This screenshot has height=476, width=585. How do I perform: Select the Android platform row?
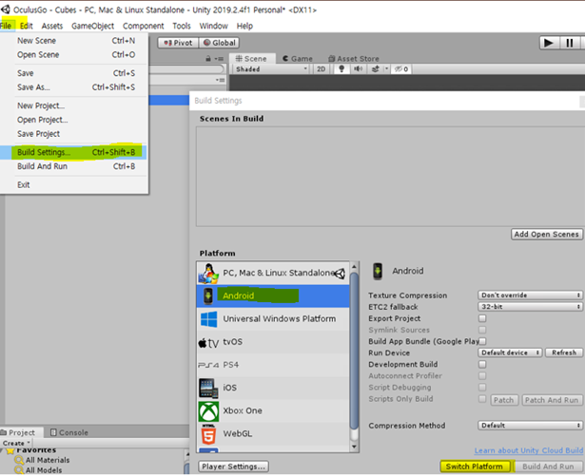273,296
